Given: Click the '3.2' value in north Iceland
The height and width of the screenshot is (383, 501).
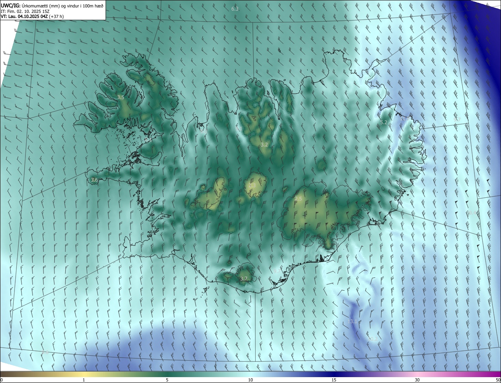Looking at the screenshot, I should (x=264, y=145).
